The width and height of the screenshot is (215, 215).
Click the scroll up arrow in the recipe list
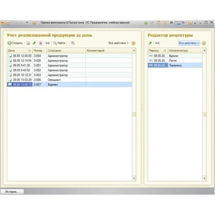[x=204, y=50]
